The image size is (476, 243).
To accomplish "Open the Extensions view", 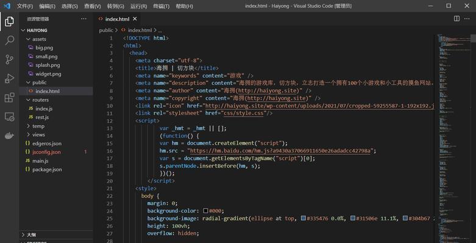I will [x=9, y=97].
